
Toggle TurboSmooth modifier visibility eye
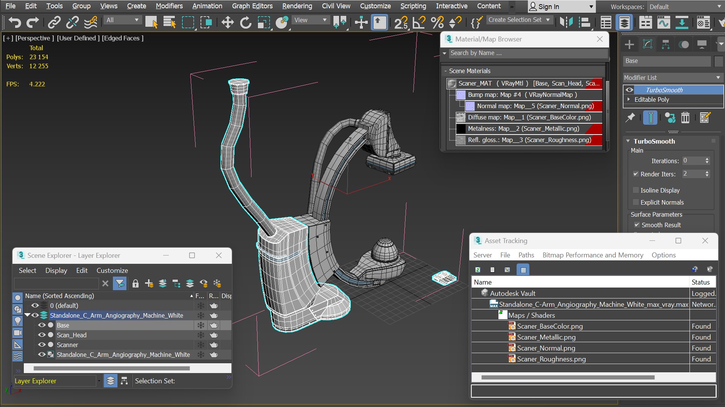pos(629,90)
